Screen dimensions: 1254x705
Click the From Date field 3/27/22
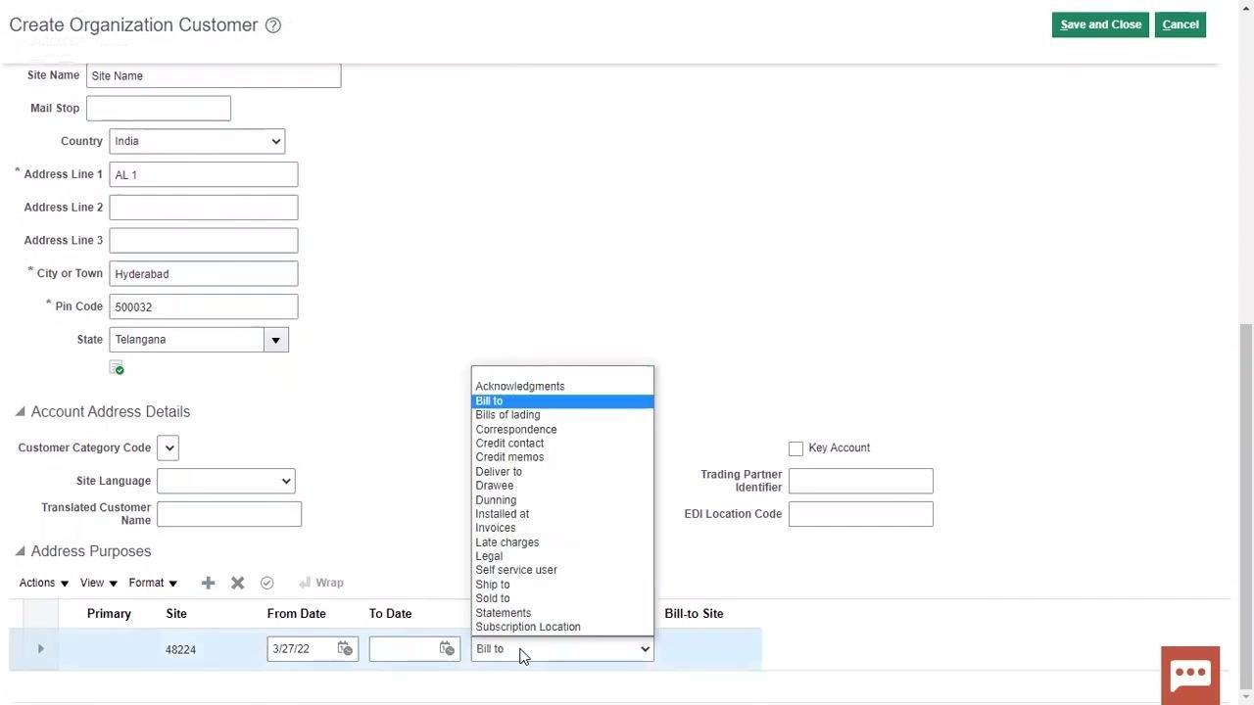302,649
